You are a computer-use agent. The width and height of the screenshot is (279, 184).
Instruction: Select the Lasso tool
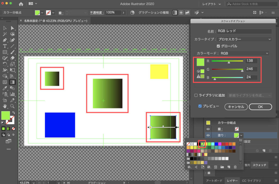(x=13, y=34)
